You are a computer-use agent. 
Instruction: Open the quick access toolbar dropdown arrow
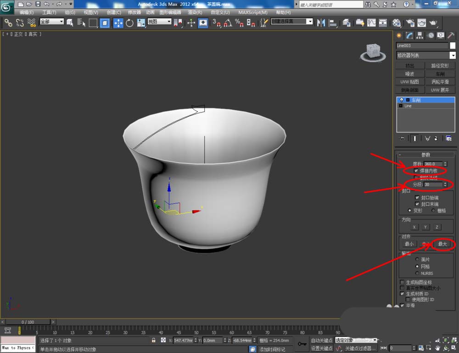(71, 4)
